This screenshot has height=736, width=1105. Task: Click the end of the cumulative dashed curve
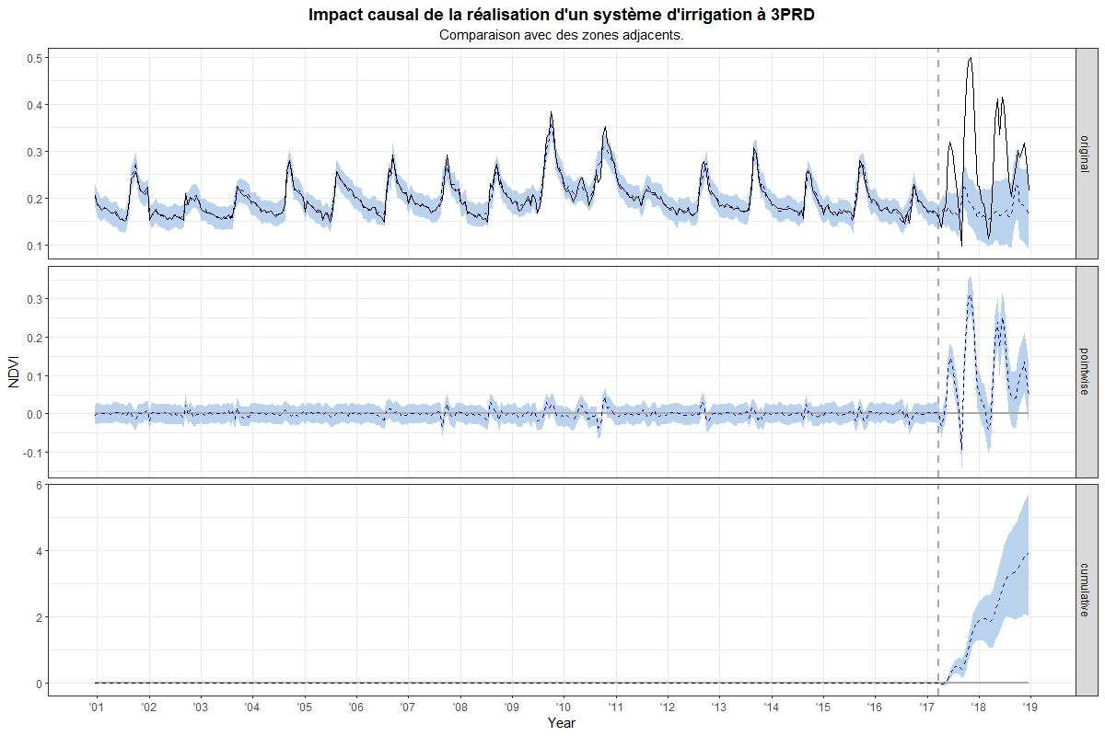click(x=1028, y=553)
